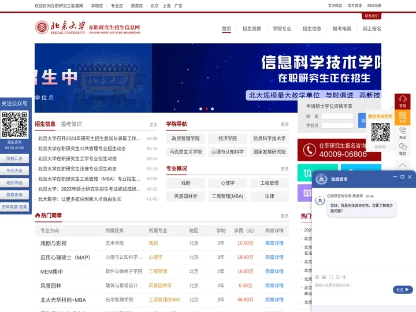Click the back-to-top arrow icon

403,165
